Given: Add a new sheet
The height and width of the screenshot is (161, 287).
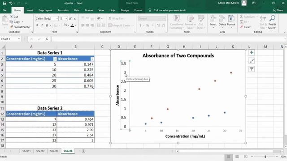Looking at the screenshot, I should point(83,151).
